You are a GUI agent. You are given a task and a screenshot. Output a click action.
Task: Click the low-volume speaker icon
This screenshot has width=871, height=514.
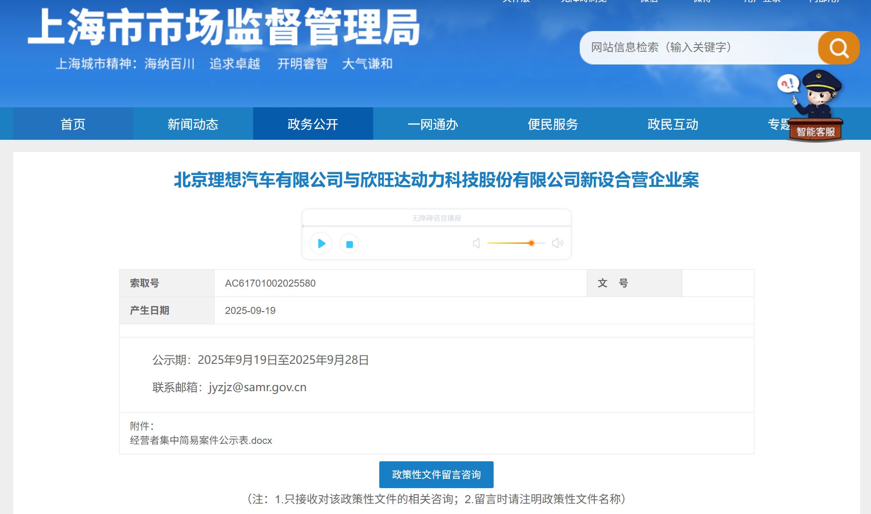point(476,243)
